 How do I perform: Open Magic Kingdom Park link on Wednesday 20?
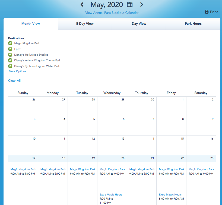pyautogui.click(x=112, y=169)
